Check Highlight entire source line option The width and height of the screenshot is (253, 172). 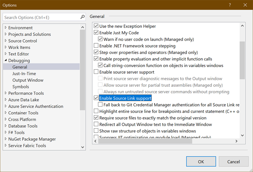click(x=96, y=111)
